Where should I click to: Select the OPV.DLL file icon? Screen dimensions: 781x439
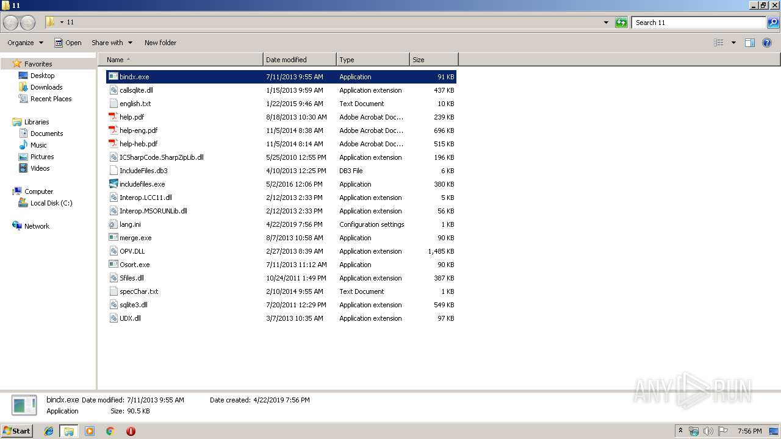click(113, 251)
